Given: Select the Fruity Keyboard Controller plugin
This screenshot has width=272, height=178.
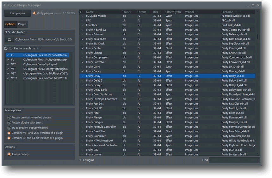Looking at the screenshot, I should (167, 145).
